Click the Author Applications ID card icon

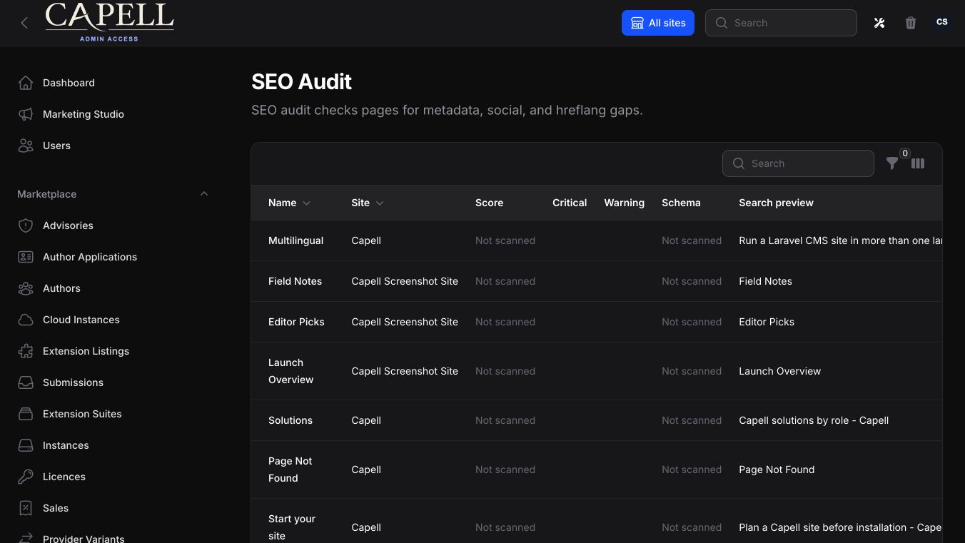click(x=26, y=257)
